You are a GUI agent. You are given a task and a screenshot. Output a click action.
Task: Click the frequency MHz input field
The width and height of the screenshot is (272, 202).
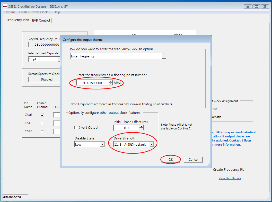coord(92,83)
